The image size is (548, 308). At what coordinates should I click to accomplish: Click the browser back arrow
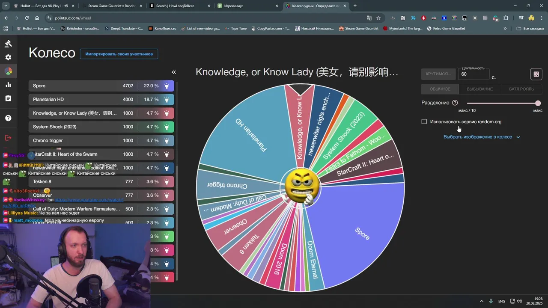coord(6,18)
